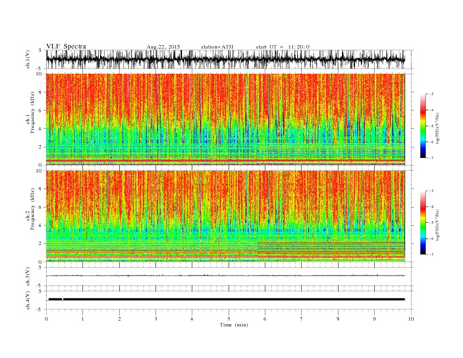Click the time axis tick label "6"
This screenshot has height=358, width=463.
pyautogui.click(x=265, y=319)
